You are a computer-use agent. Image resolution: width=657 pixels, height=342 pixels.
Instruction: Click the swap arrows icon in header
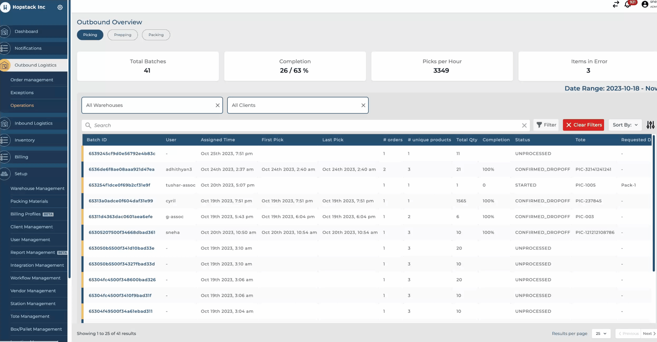coord(616,4)
